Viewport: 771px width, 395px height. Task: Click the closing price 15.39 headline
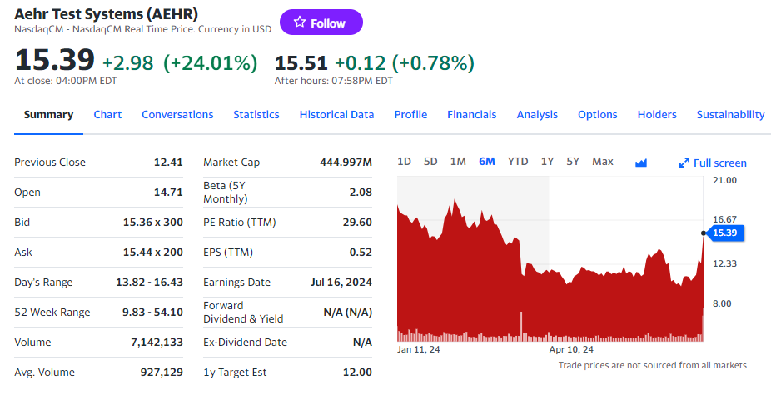click(x=55, y=59)
